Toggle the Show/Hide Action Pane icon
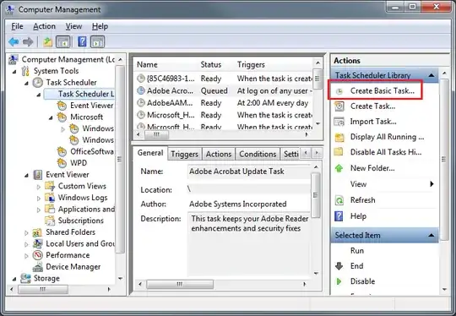The image size is (456, 316). pos(97,42)
